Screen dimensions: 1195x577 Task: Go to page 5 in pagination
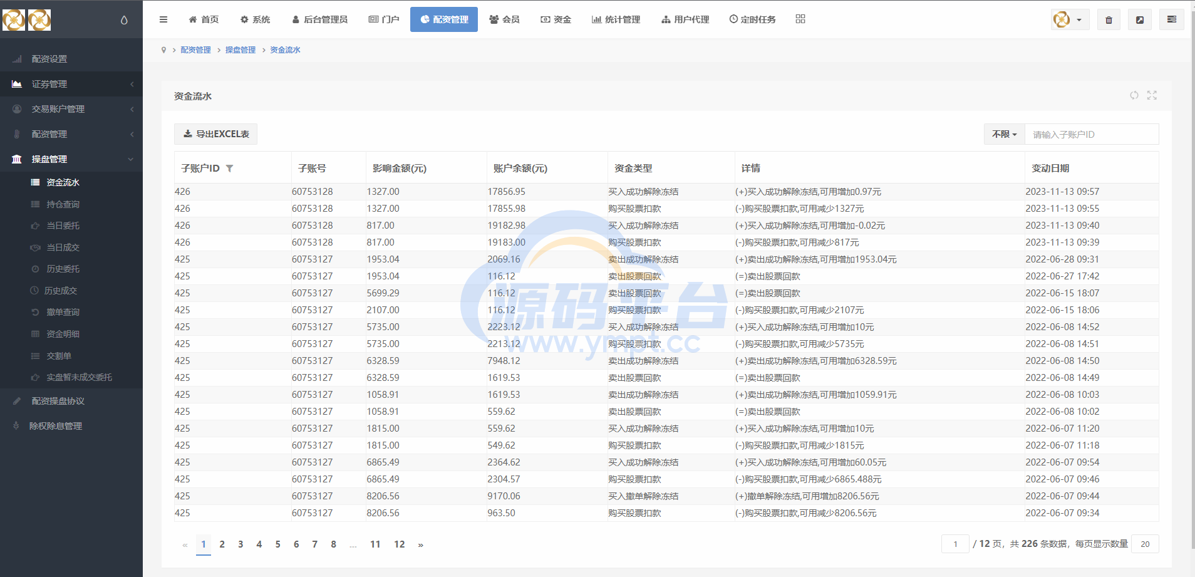click(277, 544)
